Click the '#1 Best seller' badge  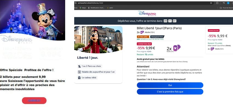click(x=143, y=37)
